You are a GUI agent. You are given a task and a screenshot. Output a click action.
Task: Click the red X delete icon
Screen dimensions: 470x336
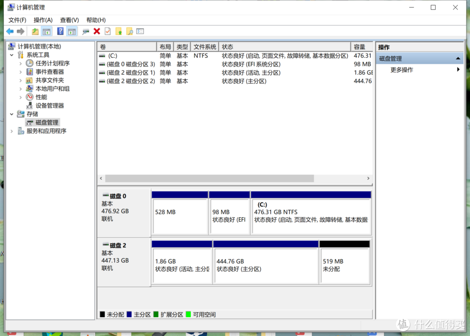click(97, 31)
